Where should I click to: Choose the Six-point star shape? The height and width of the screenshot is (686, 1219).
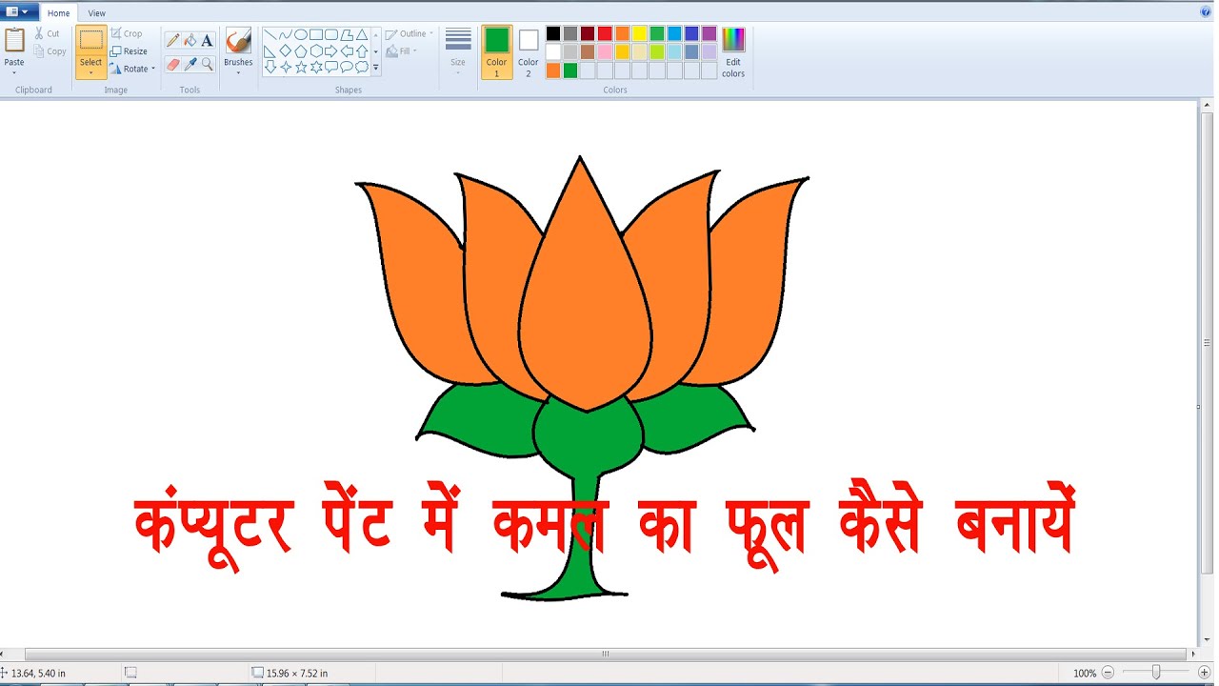pyautogui.click(x=316, y=67)
